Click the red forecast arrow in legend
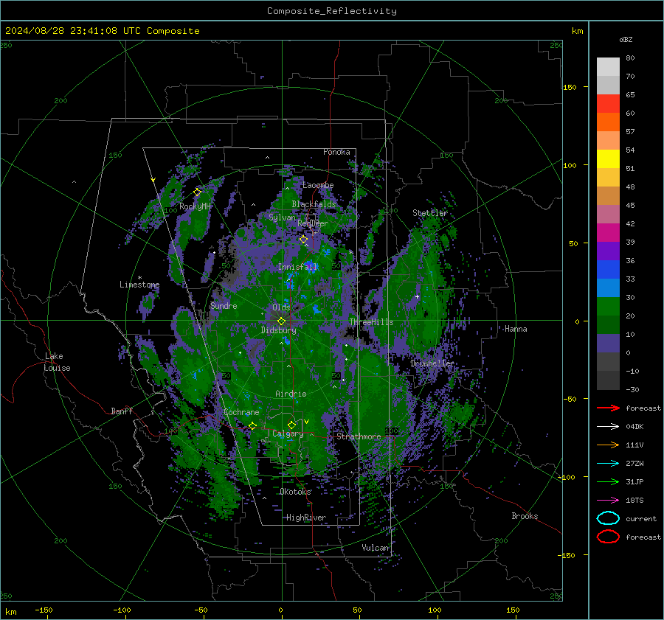The image size is (664, 620). (x=608, y=408)
